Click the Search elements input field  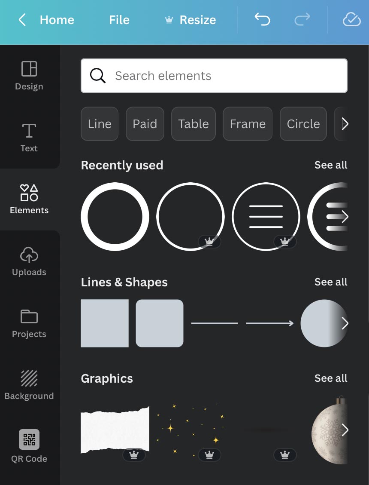(214, 76)
